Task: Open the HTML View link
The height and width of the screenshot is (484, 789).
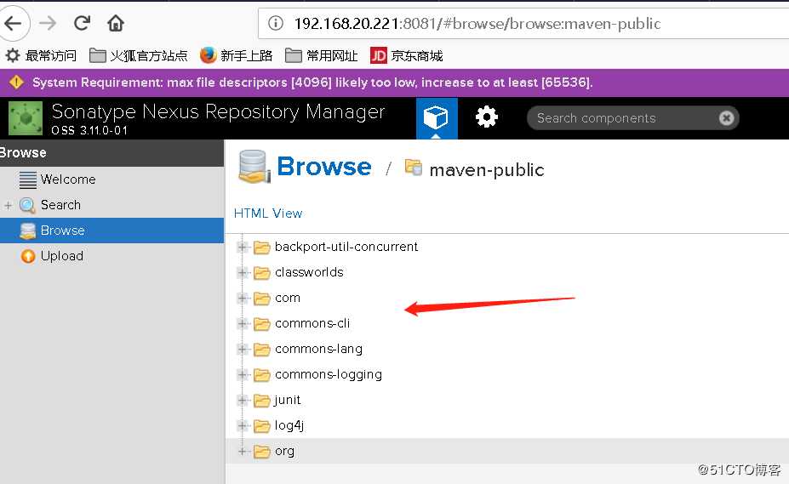Action: (x=268, y=214)
